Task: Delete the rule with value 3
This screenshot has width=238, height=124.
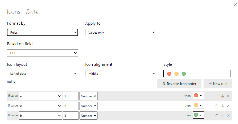Action: (228, 116)
